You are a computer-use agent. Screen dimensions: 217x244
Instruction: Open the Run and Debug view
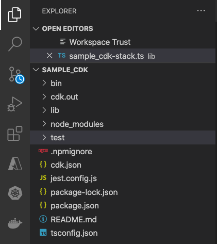[x=15, y=104]
